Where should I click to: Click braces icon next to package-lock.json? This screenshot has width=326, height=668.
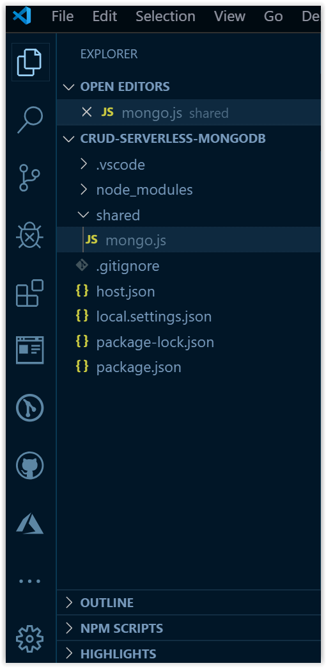82,341
